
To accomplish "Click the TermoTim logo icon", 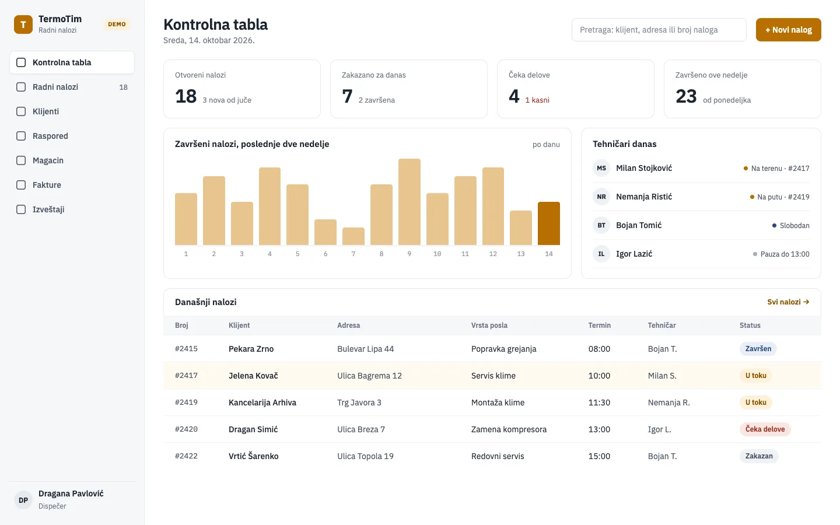I will (x=23, y=24).
